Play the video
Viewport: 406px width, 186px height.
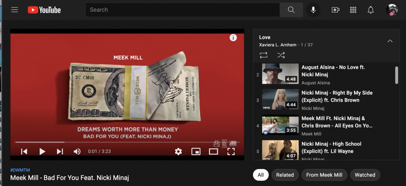click(42, 151)
